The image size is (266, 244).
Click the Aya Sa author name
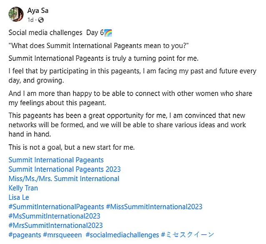pos(38,10)
